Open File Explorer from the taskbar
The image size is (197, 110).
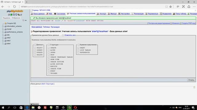click(33, 108)
